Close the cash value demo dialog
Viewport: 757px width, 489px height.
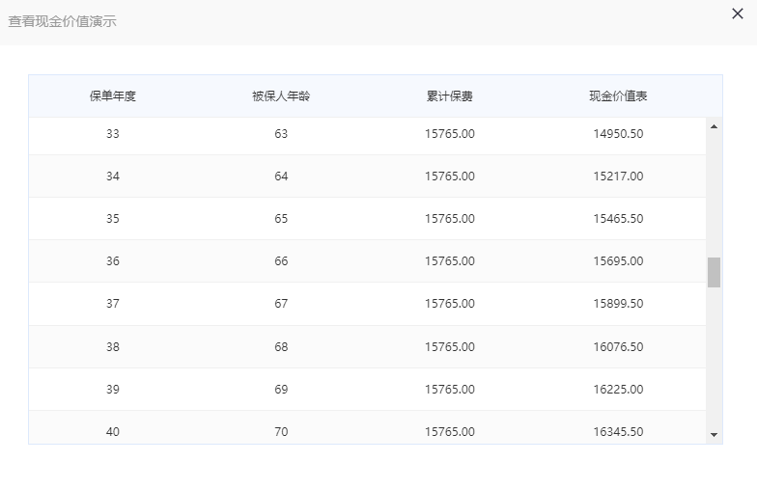[738, 14]
